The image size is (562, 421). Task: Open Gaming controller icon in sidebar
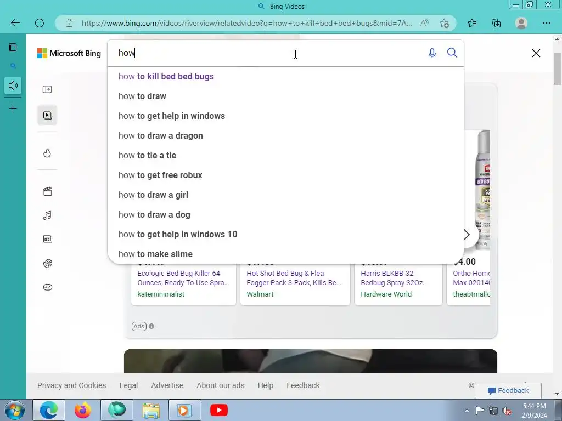(47, 287)
